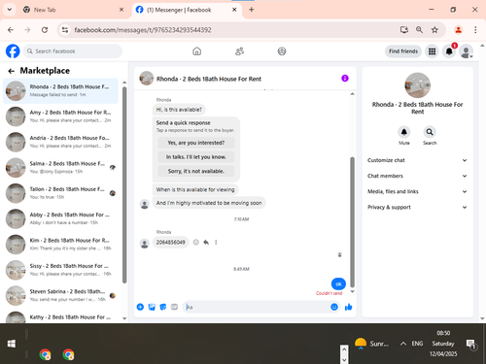The height and width of the screenshot is (364, 486).
Task: Open the weather widget in taskbar
Action: tap(371, 344)
